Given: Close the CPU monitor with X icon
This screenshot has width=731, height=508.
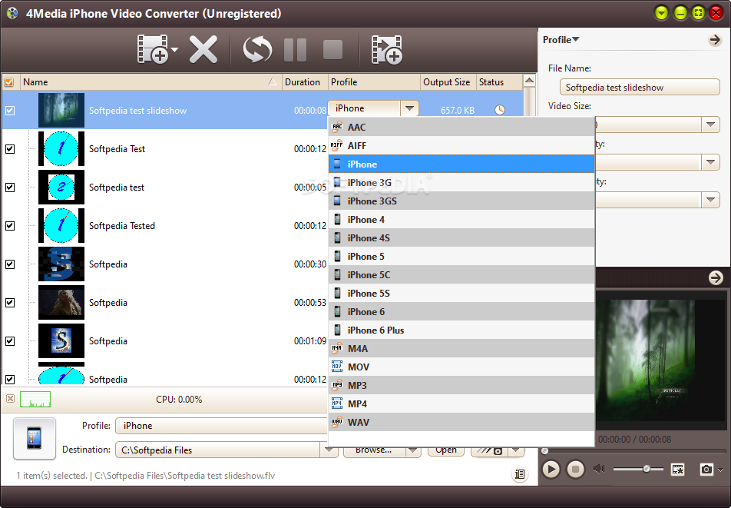Looking at the screenshot, I should (x=10, y=399).
